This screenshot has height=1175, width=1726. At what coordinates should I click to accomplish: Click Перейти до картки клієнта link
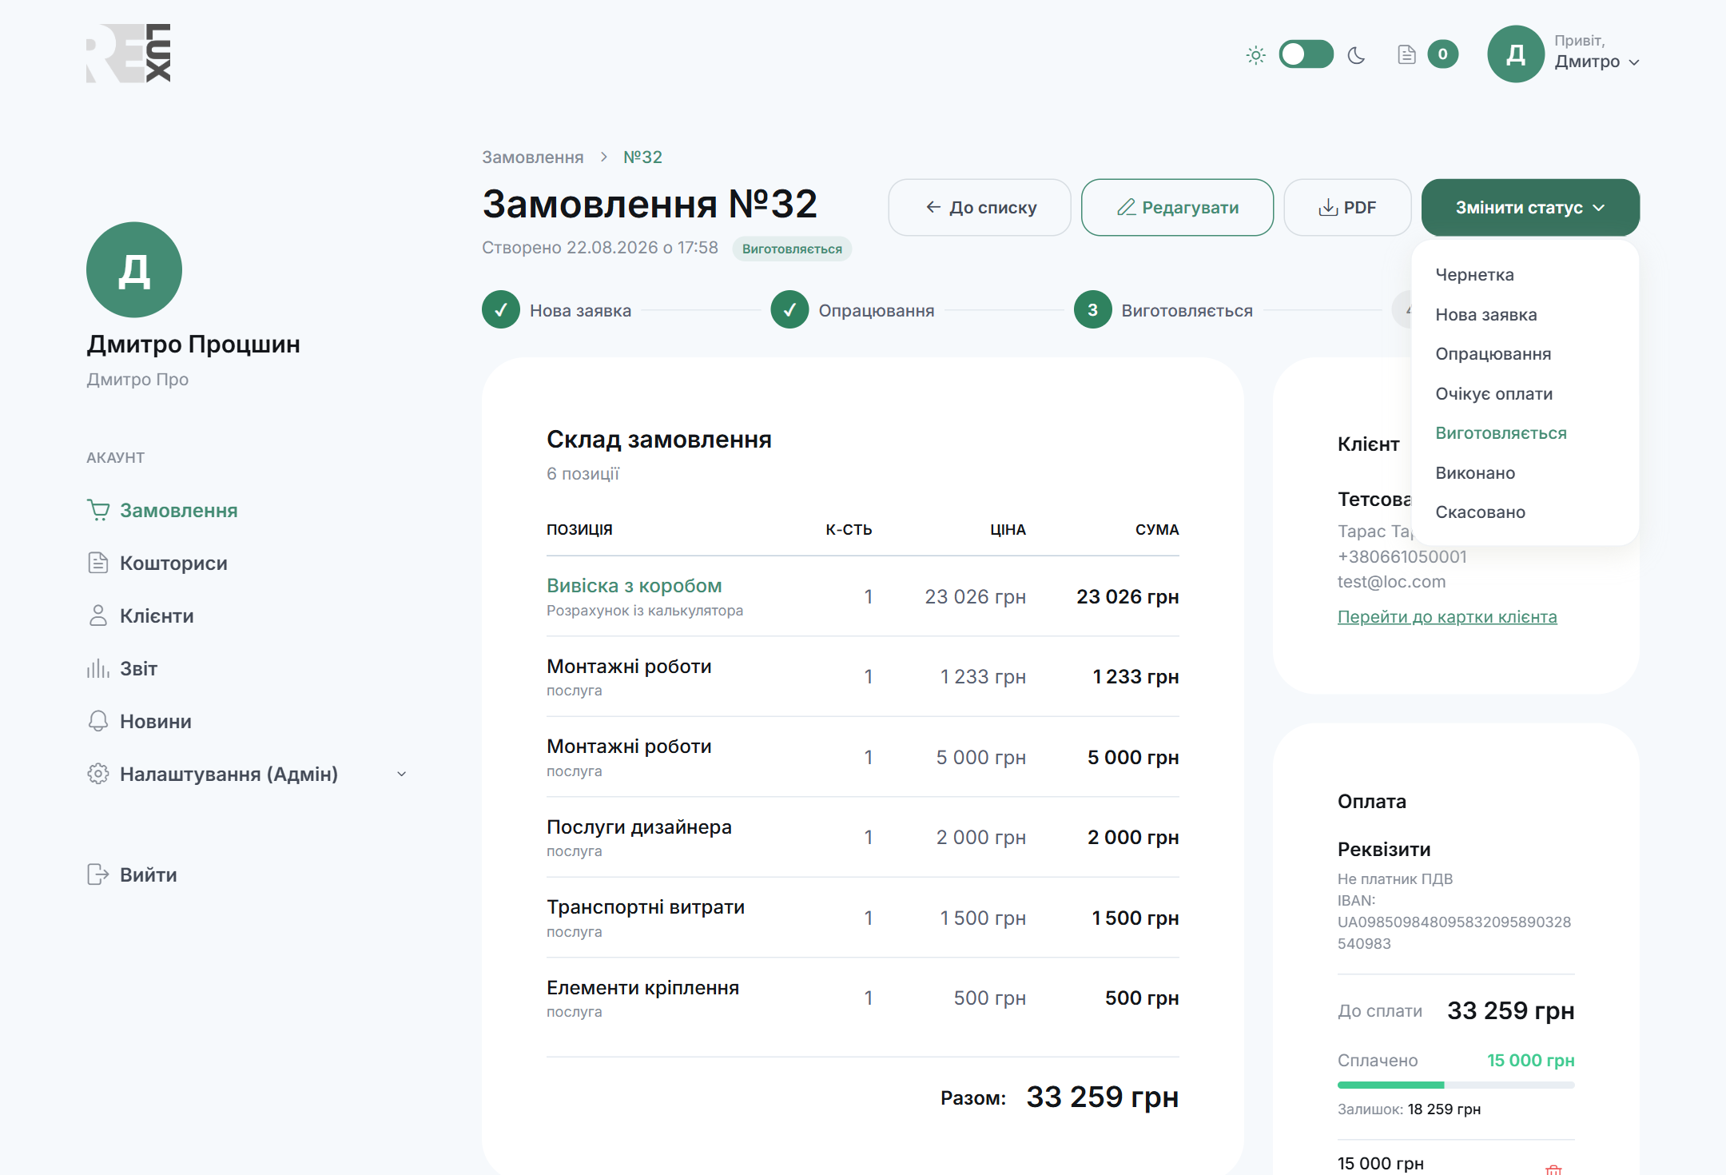click(1447, 616)
